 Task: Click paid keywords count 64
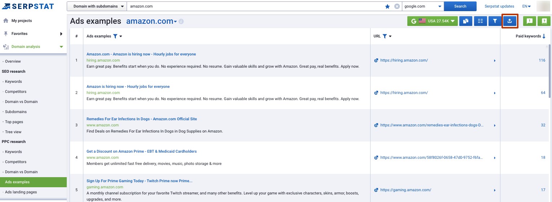pos(543,93)
